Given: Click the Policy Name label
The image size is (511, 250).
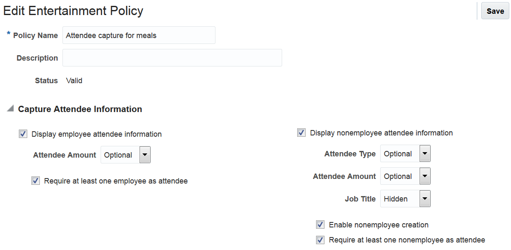Looking at the screenshot, I should click(x=36, y=36).
